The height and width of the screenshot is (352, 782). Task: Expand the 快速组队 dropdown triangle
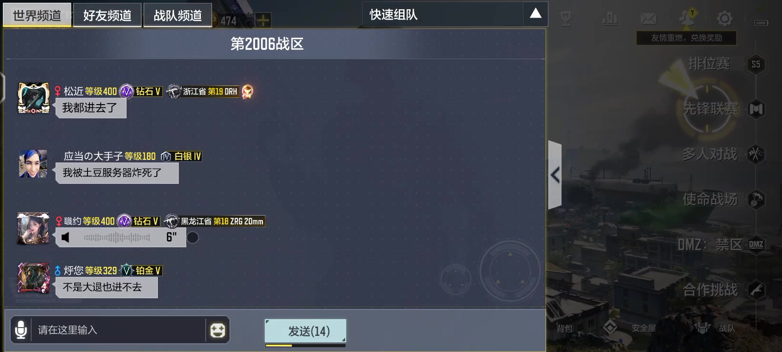(x=536, y=14)
